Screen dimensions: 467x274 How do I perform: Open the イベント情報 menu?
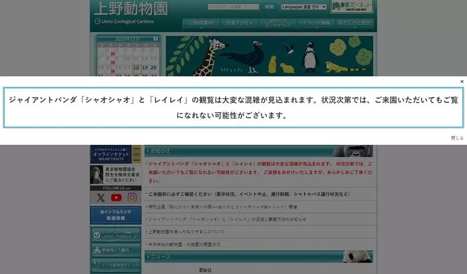pos(316,23)
